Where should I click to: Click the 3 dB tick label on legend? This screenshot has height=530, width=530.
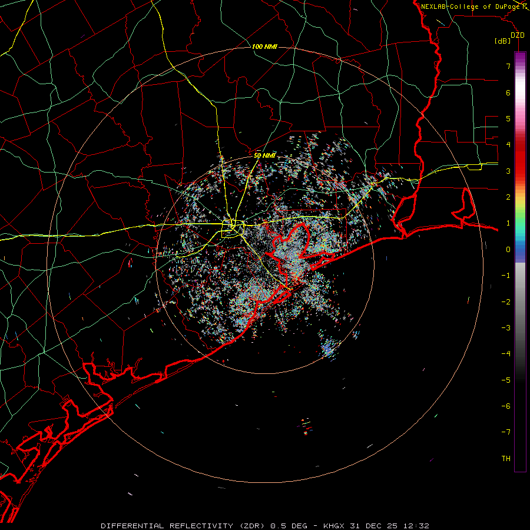508,171
